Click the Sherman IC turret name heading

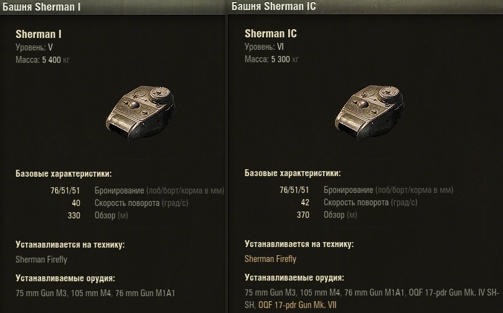270,34
